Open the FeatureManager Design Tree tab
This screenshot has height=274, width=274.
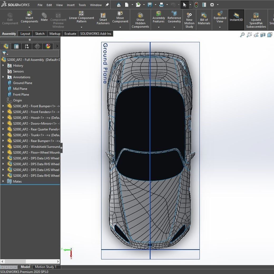[6, 46]
